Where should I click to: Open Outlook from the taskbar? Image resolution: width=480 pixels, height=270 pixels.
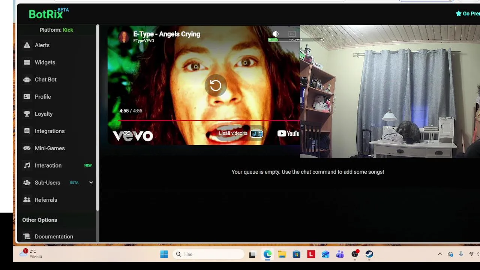pyautogui.click(x=325, y=254)
